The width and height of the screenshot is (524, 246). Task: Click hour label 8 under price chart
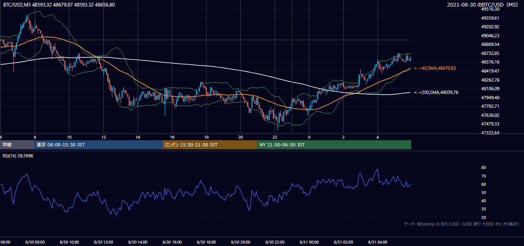click(x=35, y=137)
